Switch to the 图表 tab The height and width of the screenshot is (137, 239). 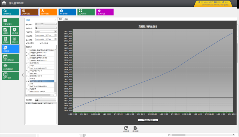(x=60, y=19)
